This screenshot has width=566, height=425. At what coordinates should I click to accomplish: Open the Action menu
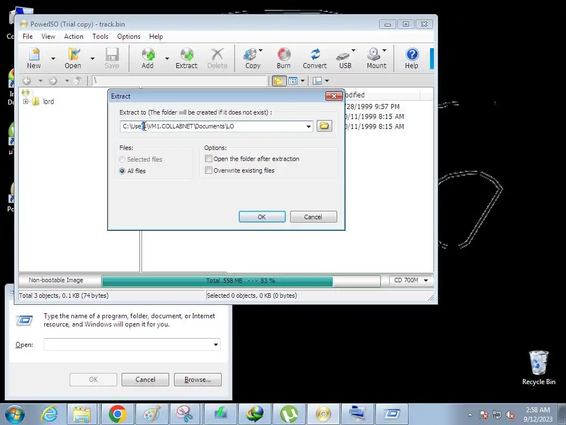pyautogui.click(x=74, y=37)
